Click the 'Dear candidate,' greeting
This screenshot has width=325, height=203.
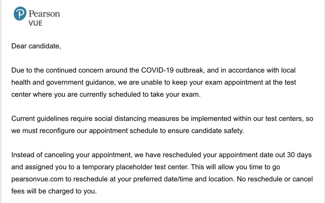[x=36, y=46]
